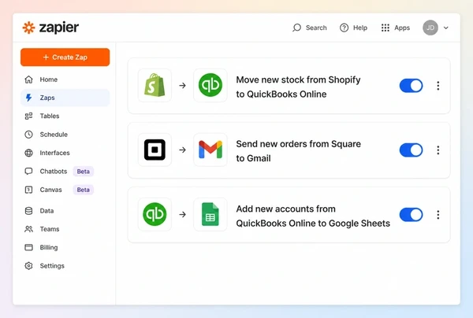473x318 pixels.
Task: Open 'Send new orders from Square' zap title
Action: pyautogui.click(x=298, y=151)
